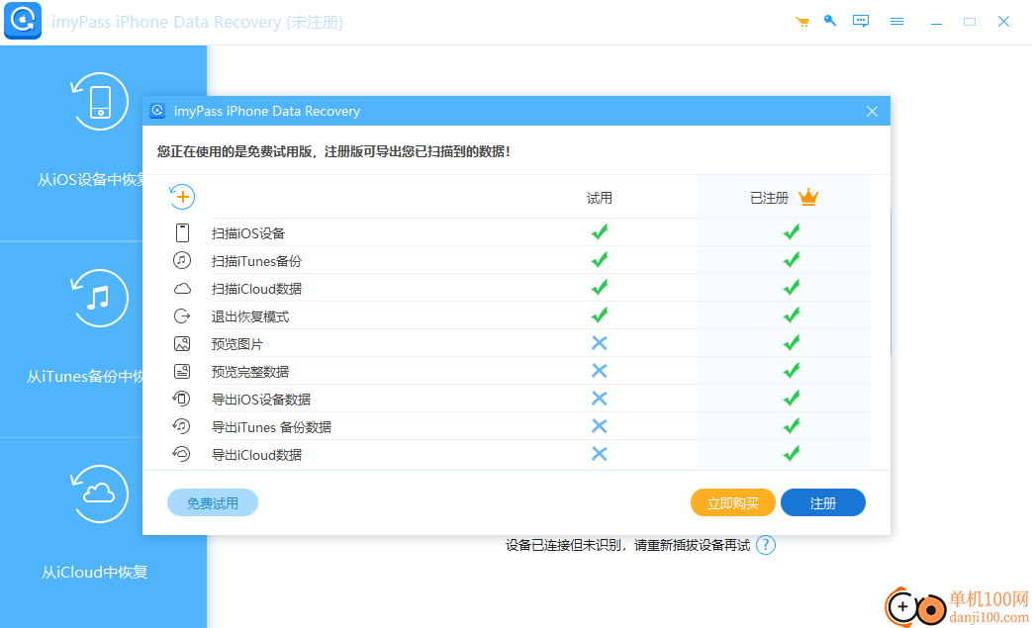
Task: Click trial X mark for 导出iOS设备数据
Action: 599,399
